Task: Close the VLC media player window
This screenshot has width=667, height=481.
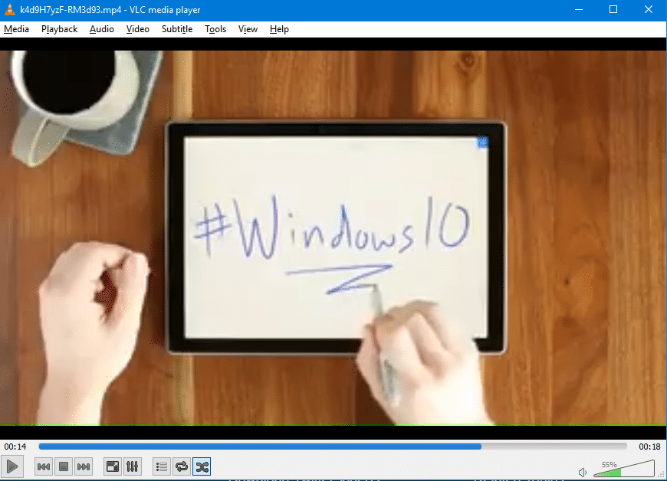Action: tap(649, 9)
